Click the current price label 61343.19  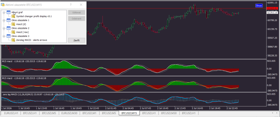pos(272,13)
